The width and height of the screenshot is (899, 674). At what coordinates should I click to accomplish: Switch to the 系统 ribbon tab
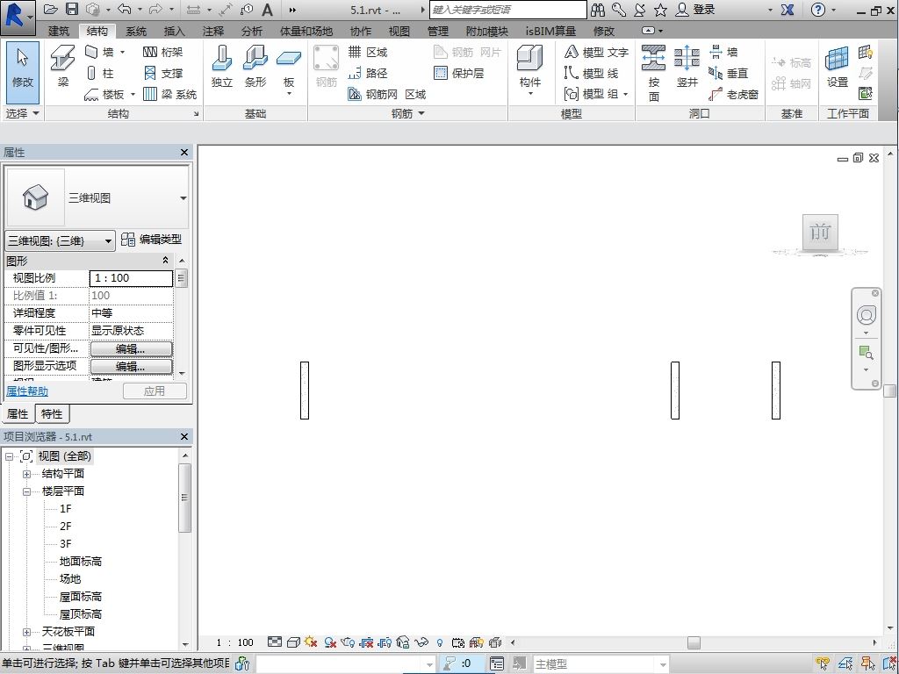136,31
